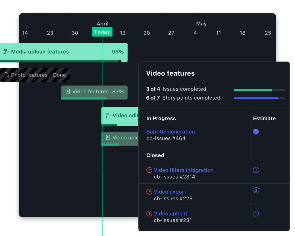Select the milestone flag icon on Photo features - Done
Screen dimensions: 295x236
7,75
